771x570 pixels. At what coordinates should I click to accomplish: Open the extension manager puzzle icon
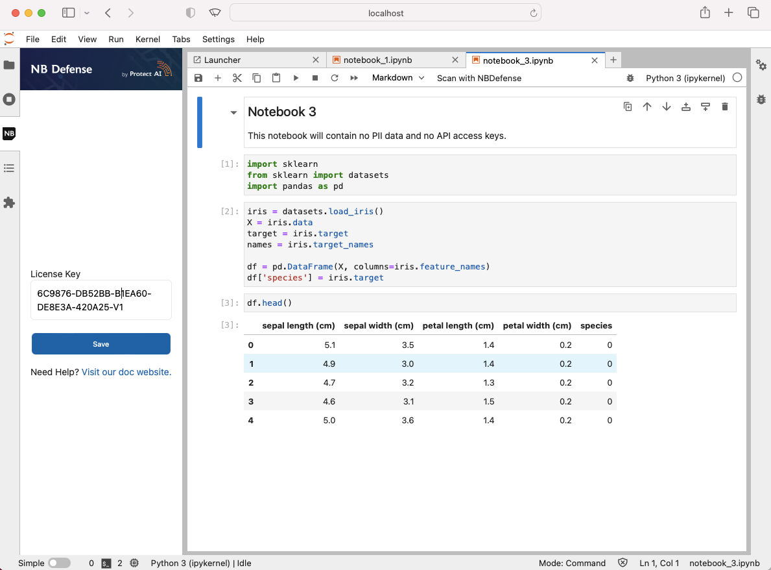coord(9,203)
